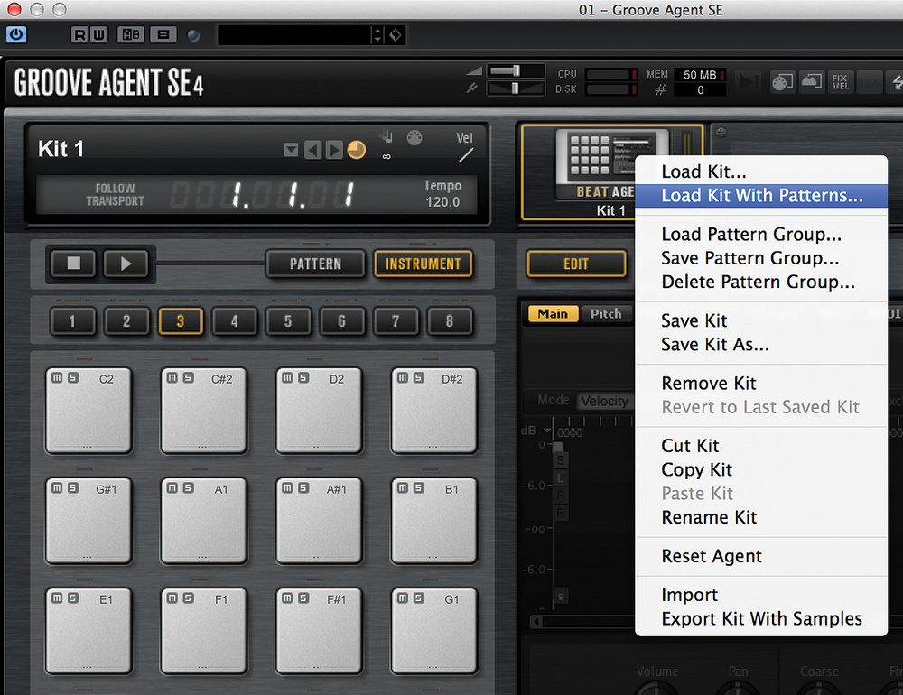Screen dimensions: 903x695
Task: Click the MIDI palette icon in the kit display
Action: coord(414,137)
